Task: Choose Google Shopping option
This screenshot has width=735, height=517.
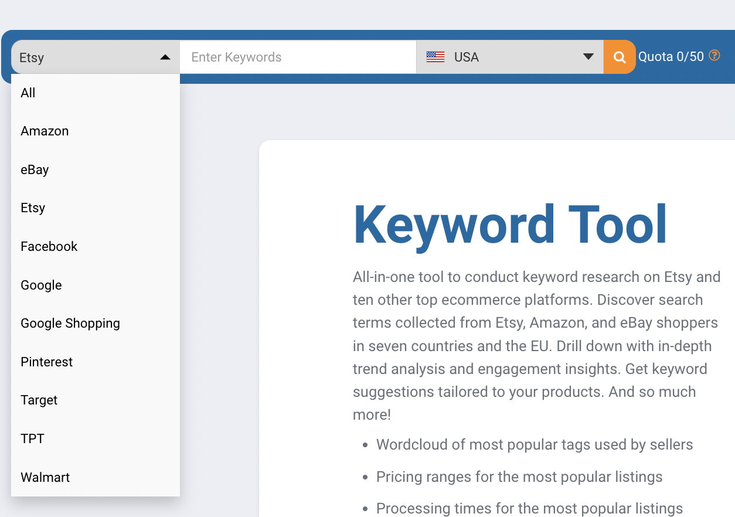Action: 96,324
